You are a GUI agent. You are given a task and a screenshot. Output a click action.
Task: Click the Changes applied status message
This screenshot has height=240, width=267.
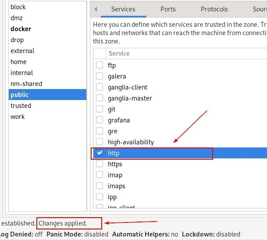63,223
